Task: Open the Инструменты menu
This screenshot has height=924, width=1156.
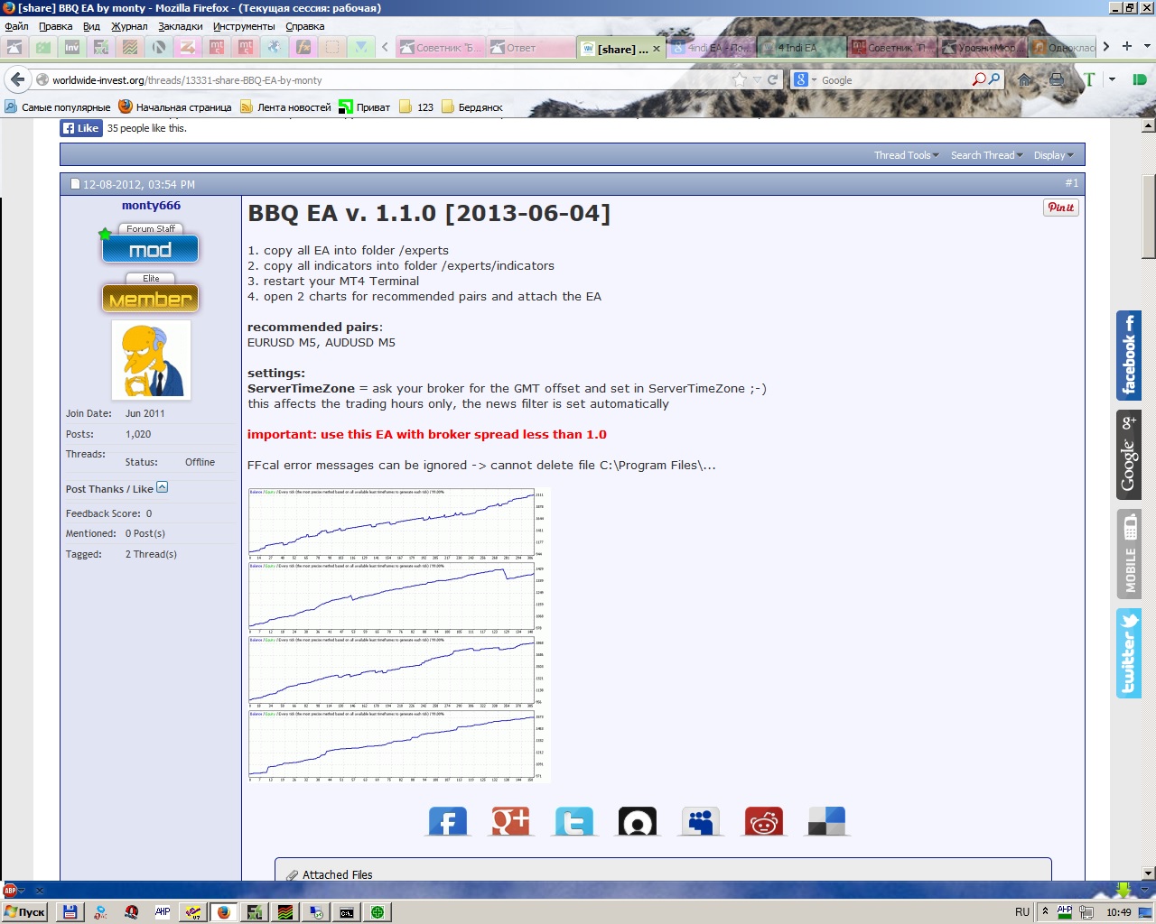Action: (x=244, y=26)
